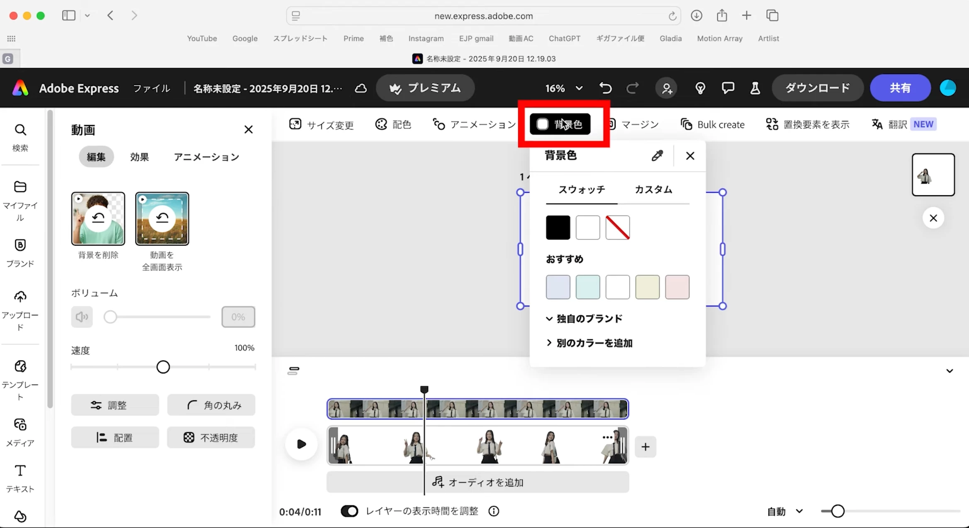Select the 編集 tab
Screen dimensions: 969x528
point(96,157)
